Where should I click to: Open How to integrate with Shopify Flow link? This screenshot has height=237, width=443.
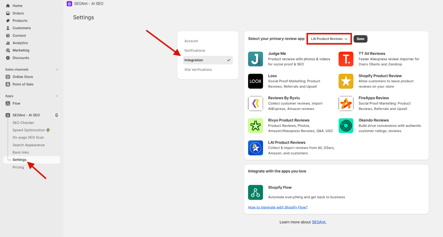(x=278, y=207)
